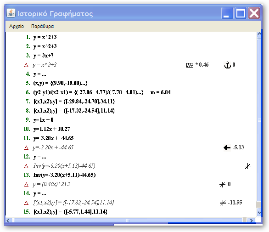Image resolution: width=269 pixels, height=232 pixels.
Task: Click red triangle beside y=-3.20x + -44.65
Action: (x=26, y=147)
